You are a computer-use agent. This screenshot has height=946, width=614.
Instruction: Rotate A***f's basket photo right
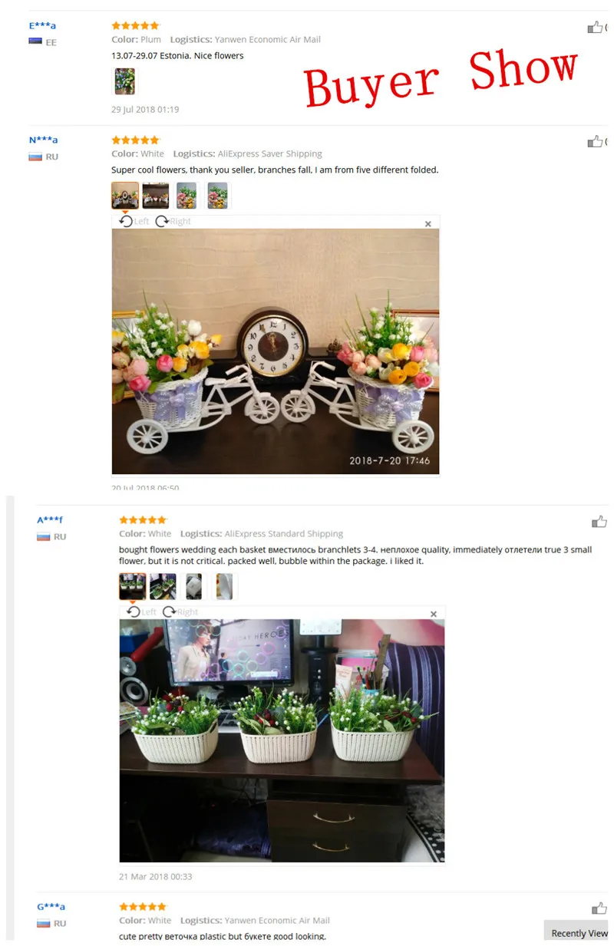[x=180, y=611]
